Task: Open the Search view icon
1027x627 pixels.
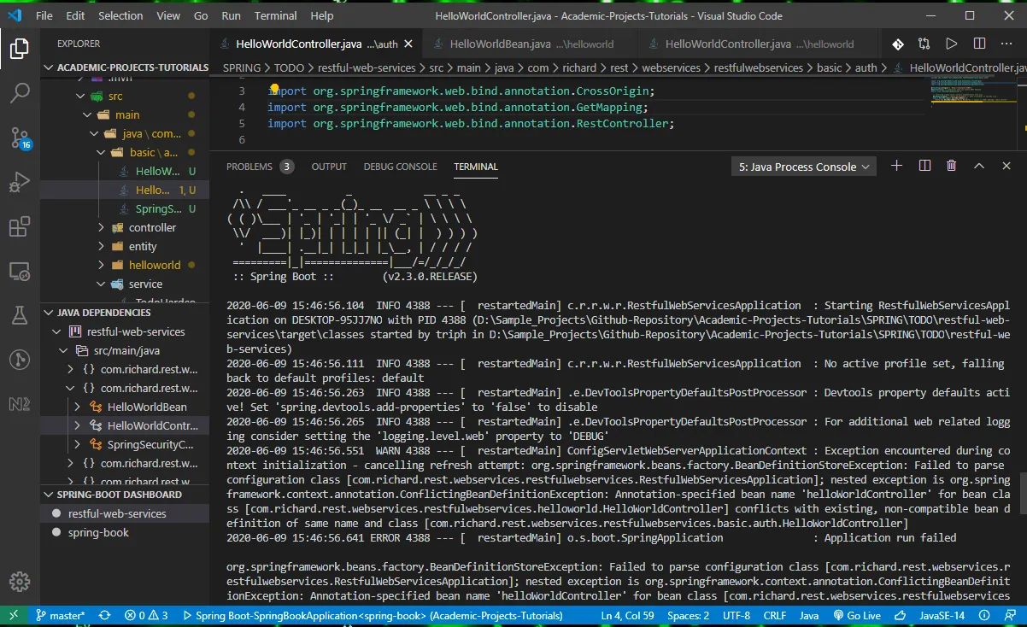Action: click(x=20, y=93)
